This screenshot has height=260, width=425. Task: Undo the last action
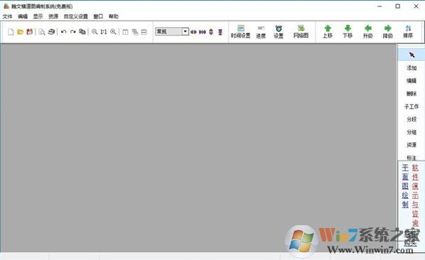pos(64,32)
